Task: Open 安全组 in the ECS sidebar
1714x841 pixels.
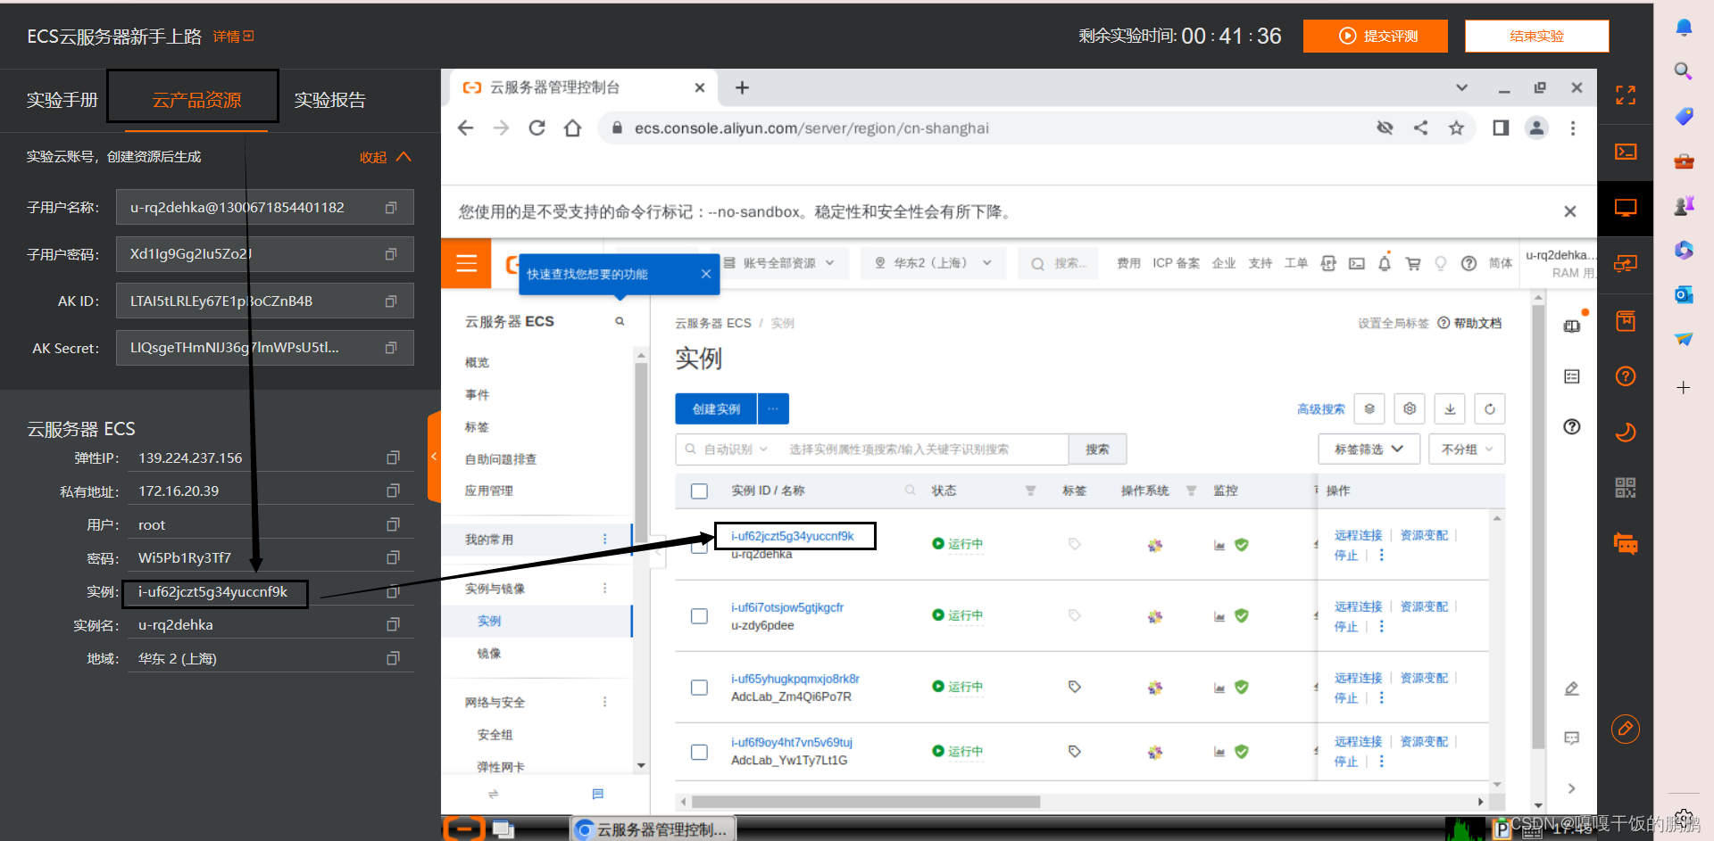Action: tap(495, 734)
